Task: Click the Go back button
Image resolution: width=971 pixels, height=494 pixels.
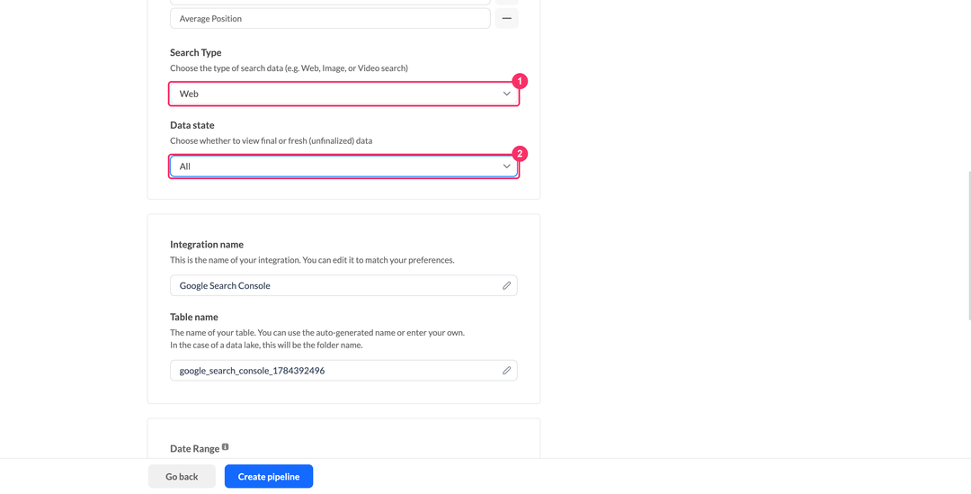Action: click(182, 477)
